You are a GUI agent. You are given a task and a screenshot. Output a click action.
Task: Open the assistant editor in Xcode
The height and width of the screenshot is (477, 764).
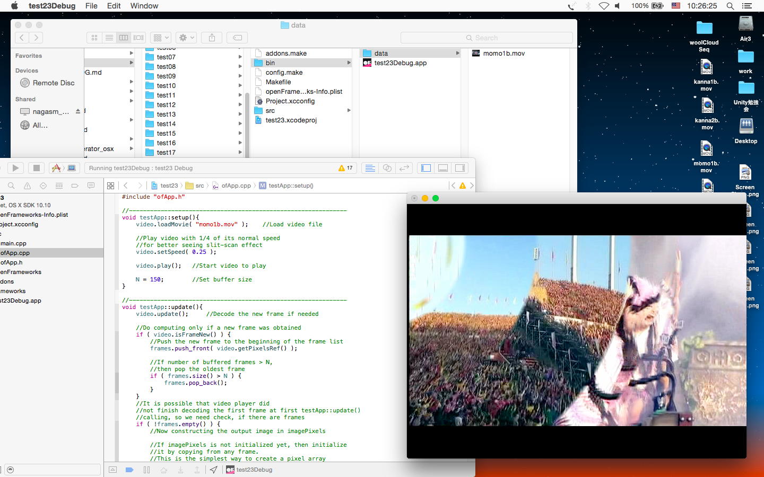(x=387, y=168)
